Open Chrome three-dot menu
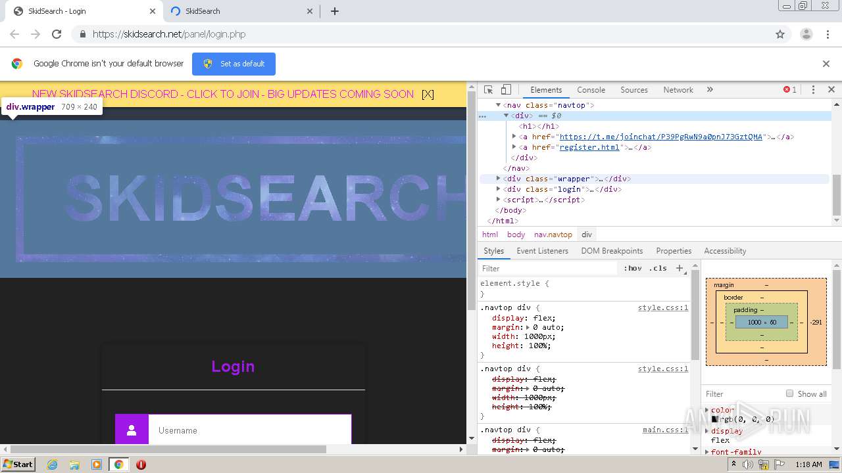This screenshot has height=473, width=842. pyautogui.click(x=828, y=34)
